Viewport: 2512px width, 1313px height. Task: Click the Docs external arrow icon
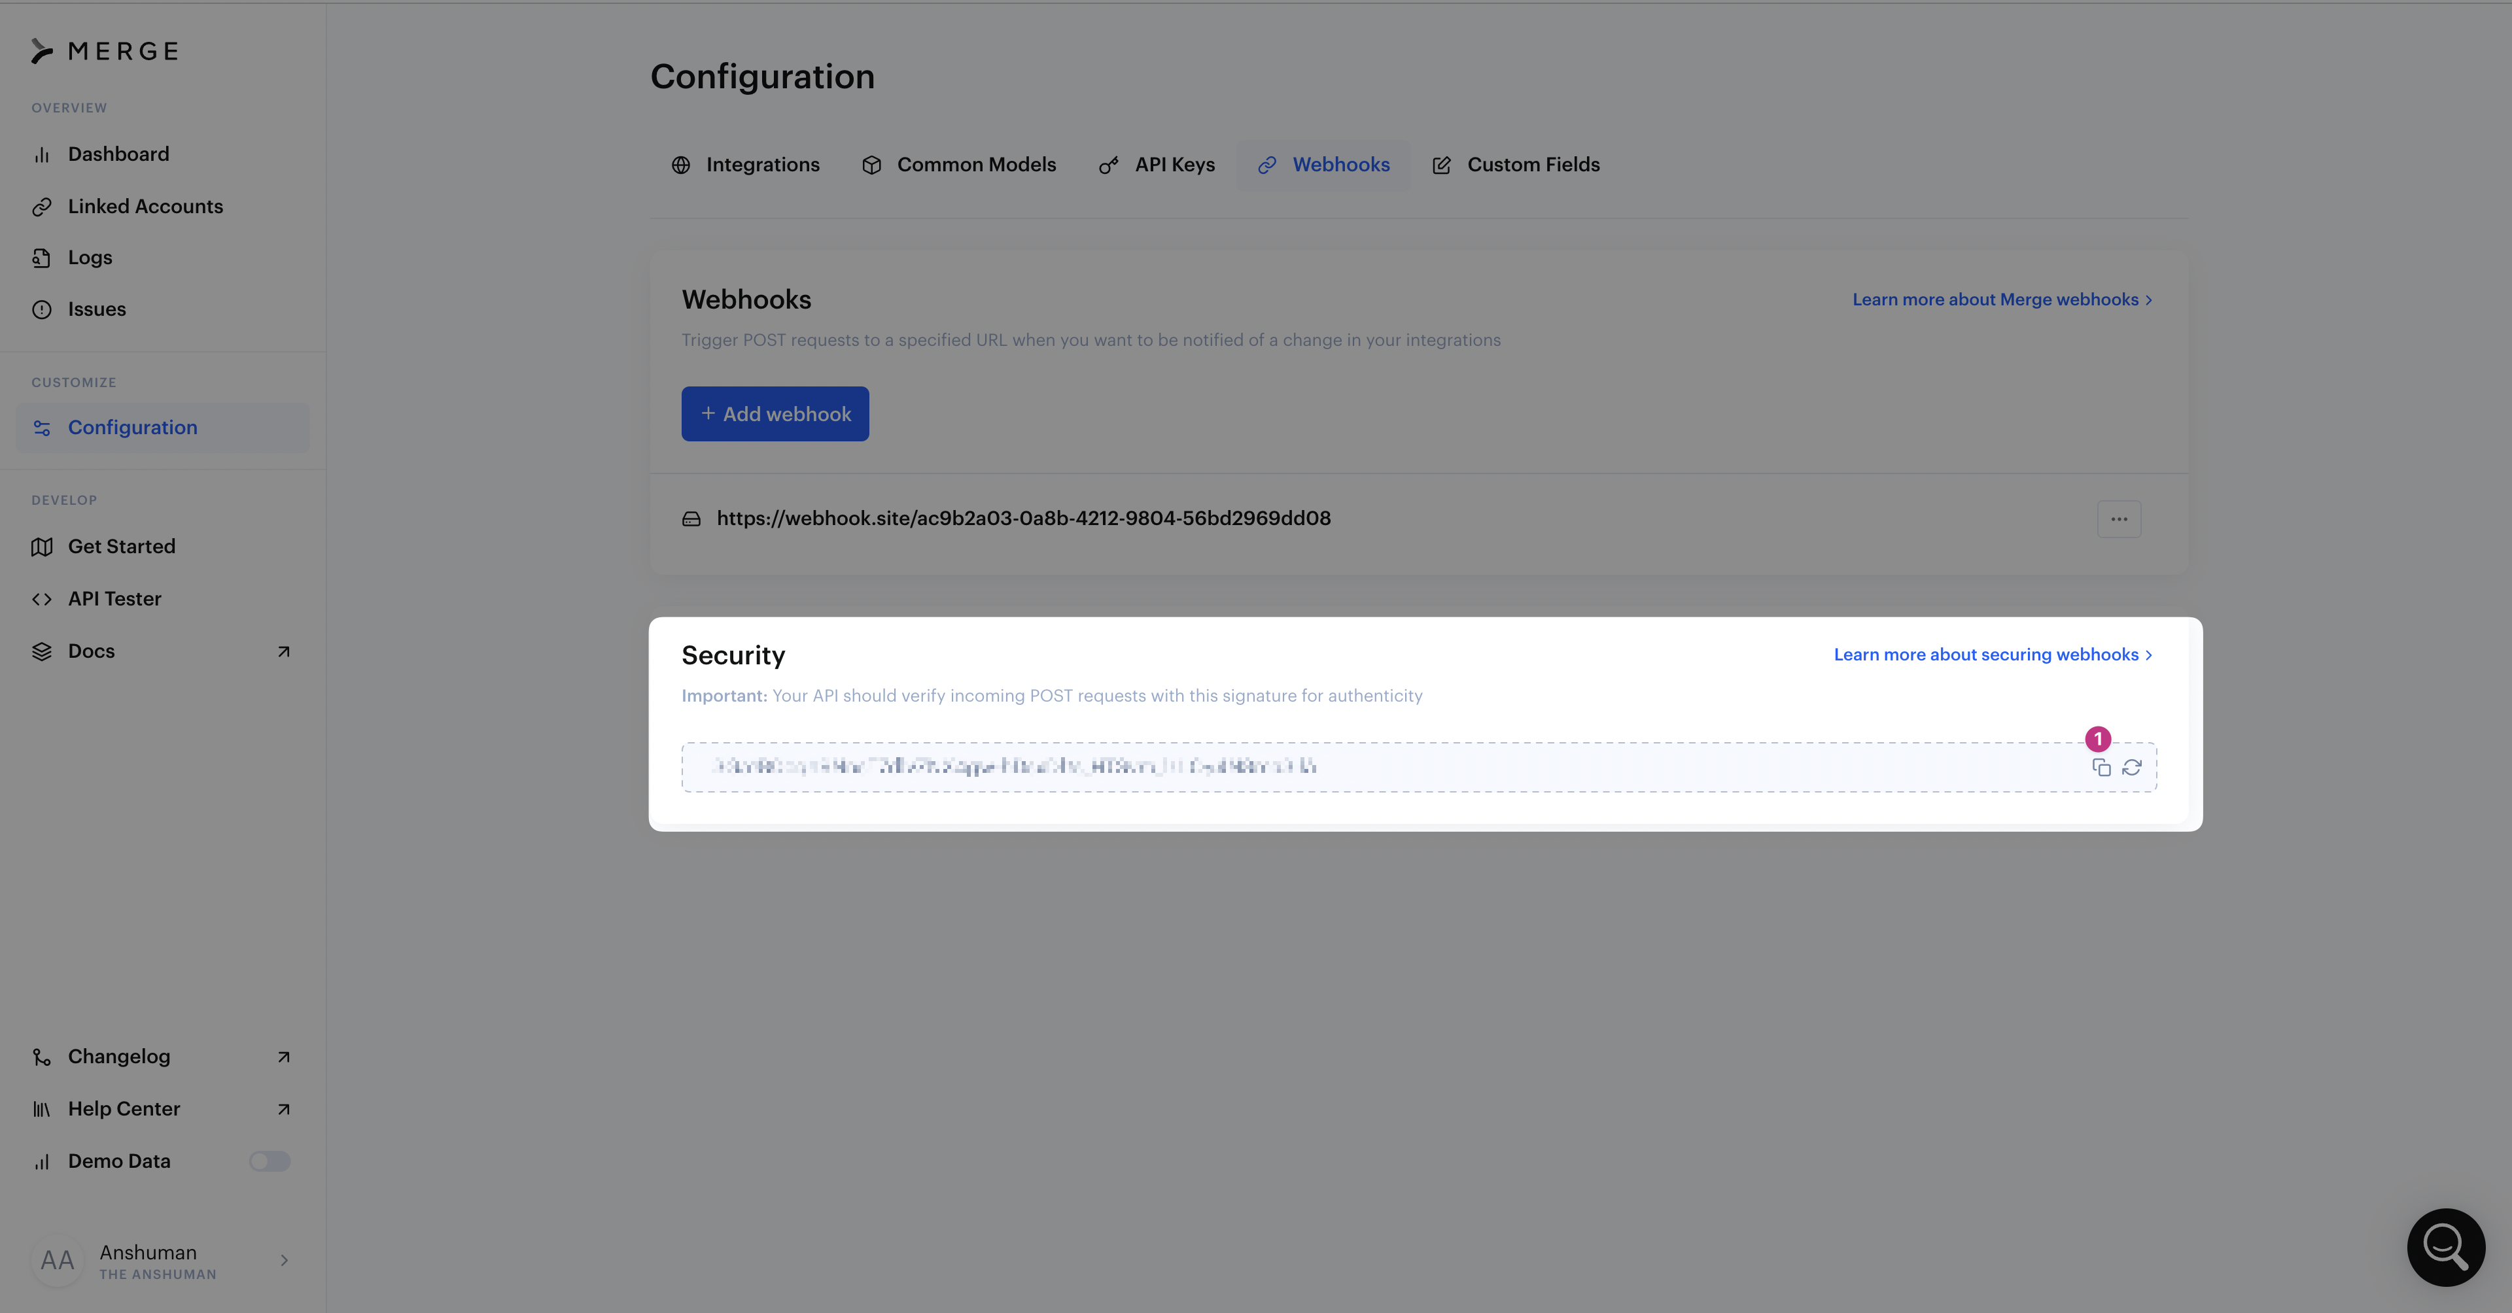tap(284, 652)
